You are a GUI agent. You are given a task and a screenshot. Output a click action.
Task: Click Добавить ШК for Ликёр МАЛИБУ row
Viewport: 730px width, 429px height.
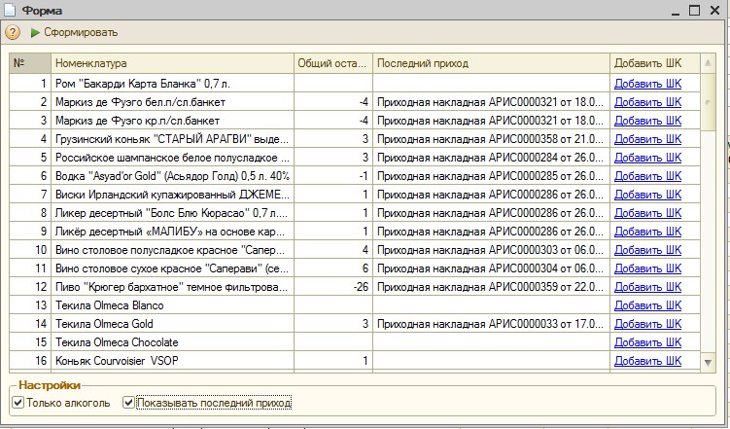coord(647,232)
